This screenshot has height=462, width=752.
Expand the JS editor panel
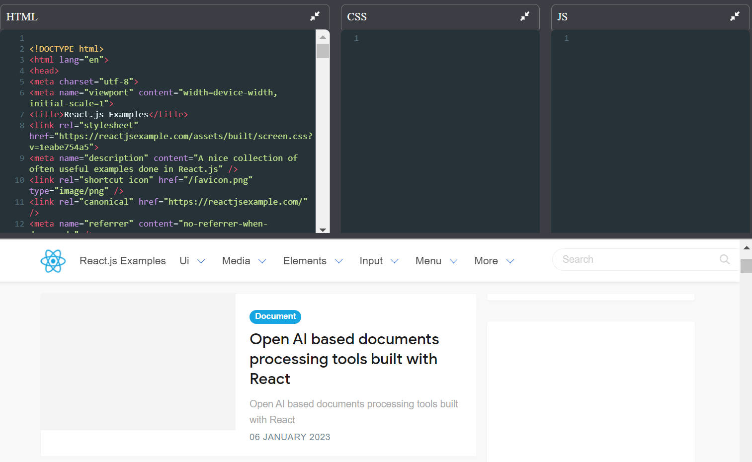point(735,16)
